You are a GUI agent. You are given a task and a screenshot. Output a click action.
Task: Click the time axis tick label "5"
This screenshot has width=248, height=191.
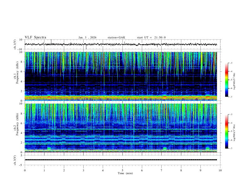pos(122,170)
